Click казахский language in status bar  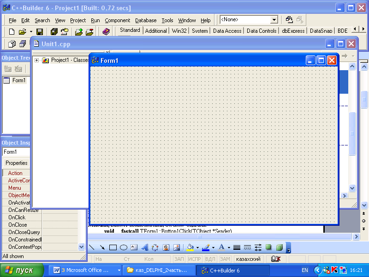click(248, 259)
